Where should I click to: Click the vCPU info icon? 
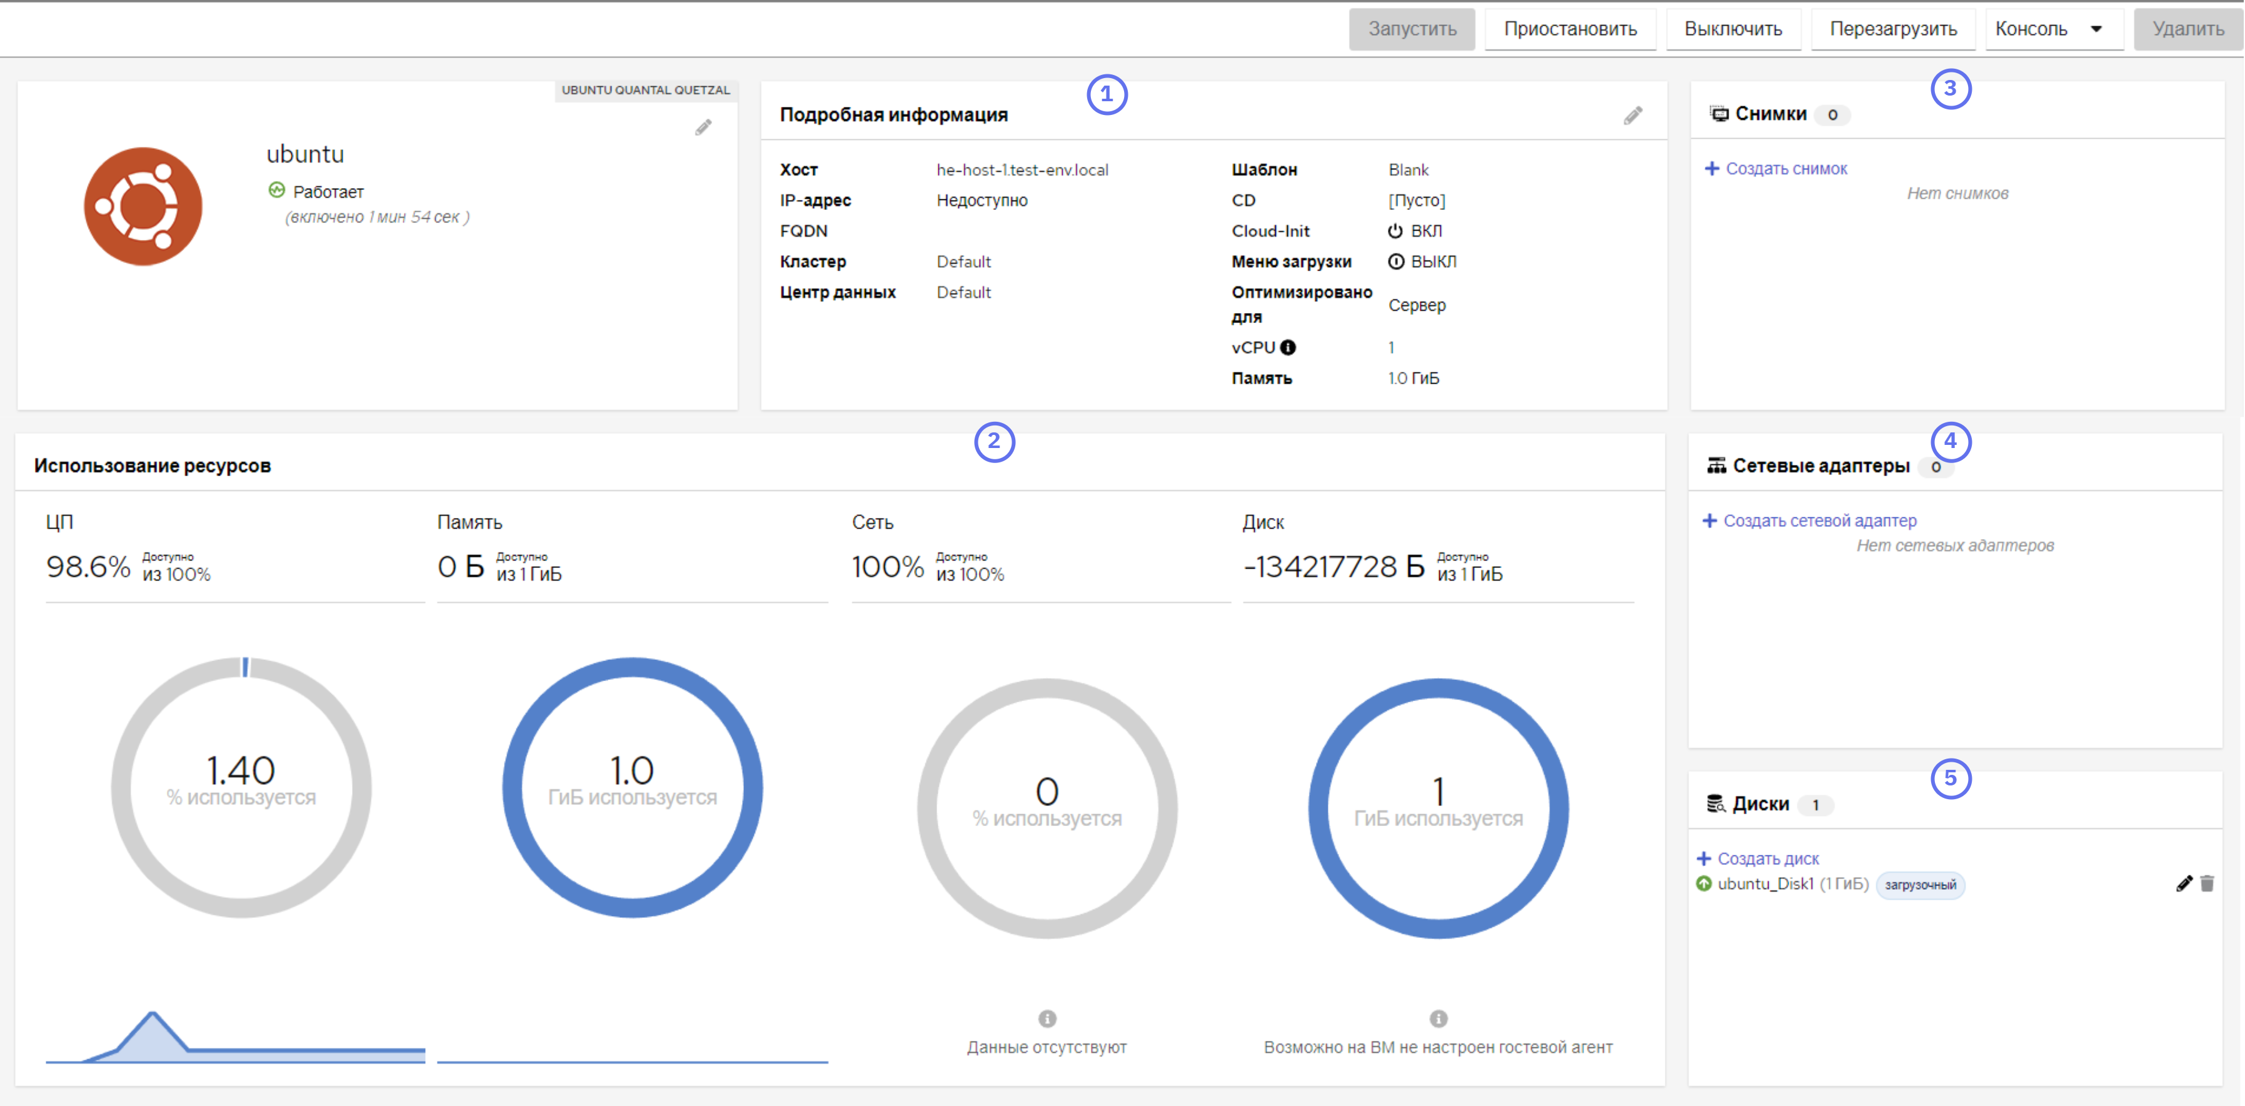tap(1288, 347)
